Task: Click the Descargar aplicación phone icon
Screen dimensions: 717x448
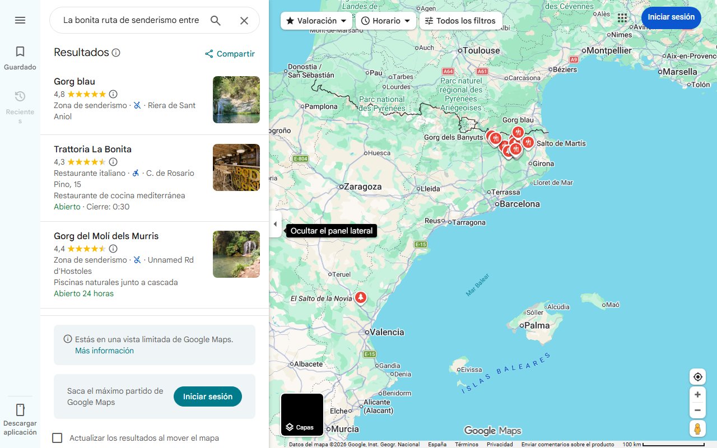Action: point(20,409)
